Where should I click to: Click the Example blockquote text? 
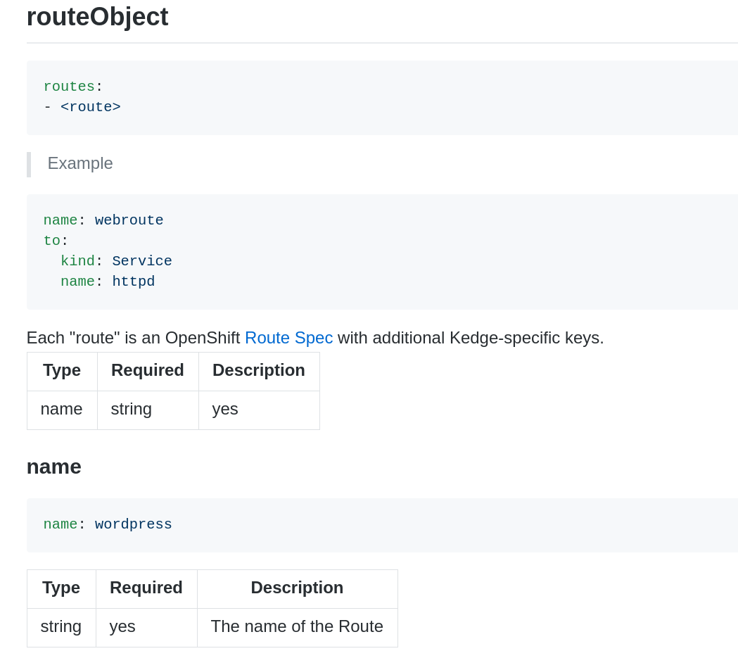(80, 163)
